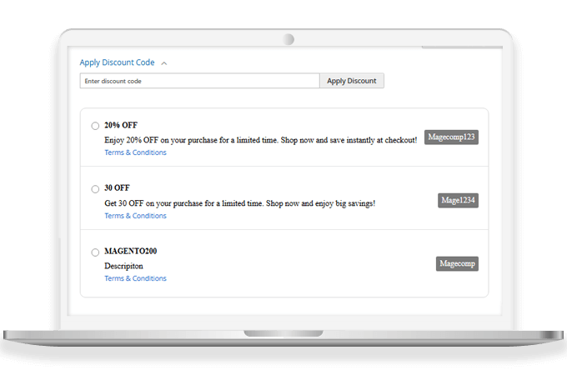View Terms & Conditions for 30 OFF

tap(135, 216)
